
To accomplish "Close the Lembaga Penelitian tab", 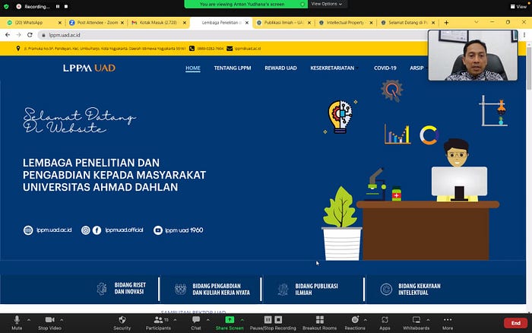I will pos(247,23).
